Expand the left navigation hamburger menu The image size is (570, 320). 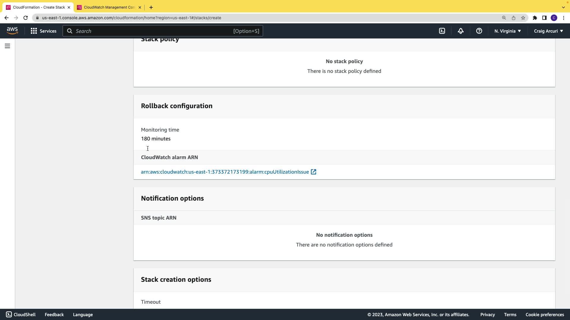coord(7,46)
